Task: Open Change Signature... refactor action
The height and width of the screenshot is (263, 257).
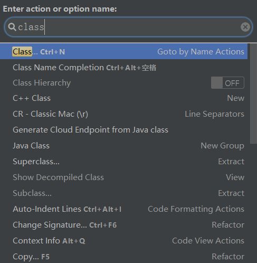Action: click(123, 225)
